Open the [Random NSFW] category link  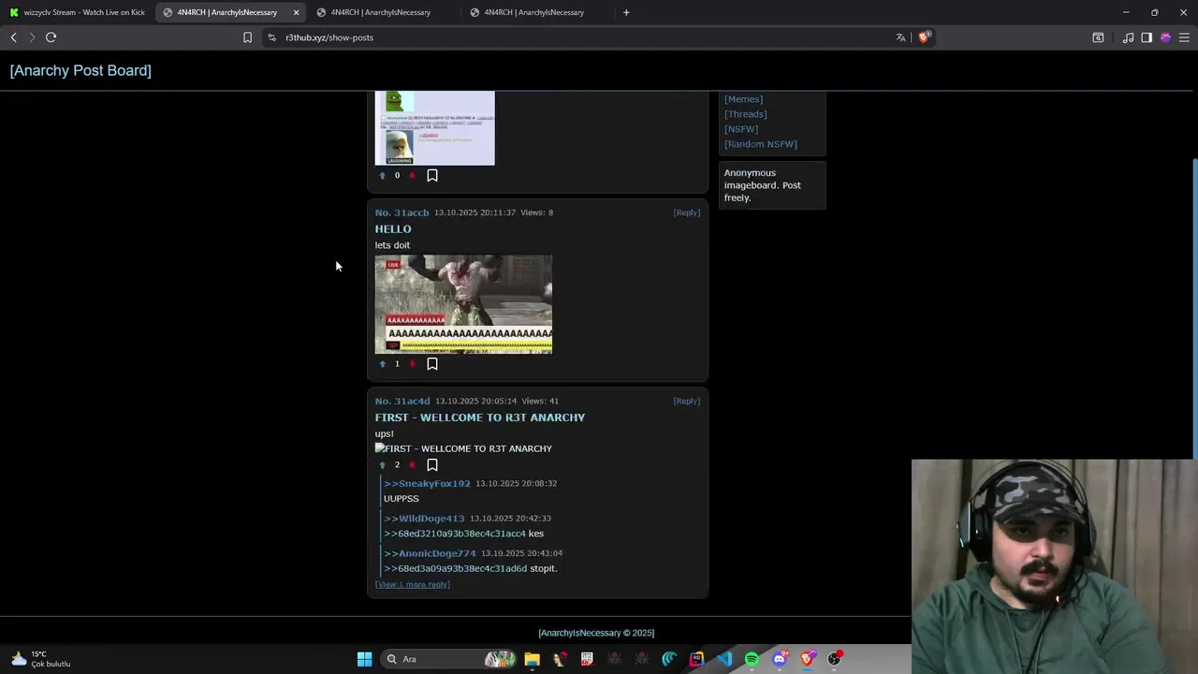click(761, 144)
